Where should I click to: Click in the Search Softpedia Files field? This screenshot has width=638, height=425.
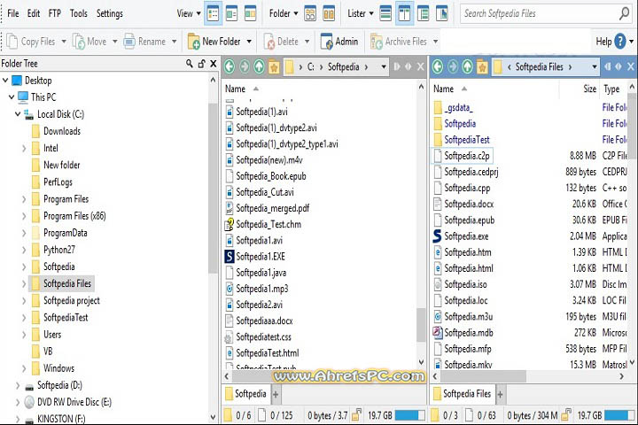pos(537,13)
